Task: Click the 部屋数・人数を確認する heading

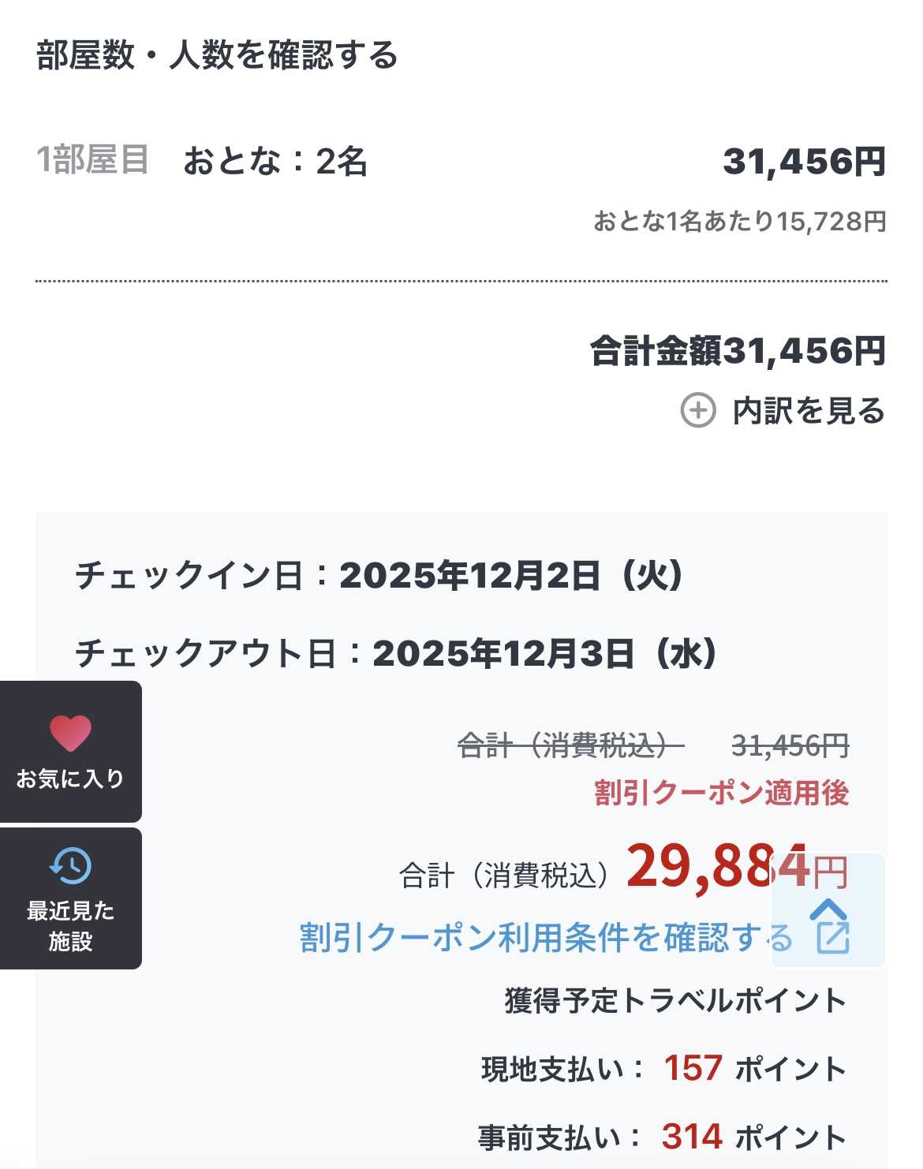Action: coord(217,56)
